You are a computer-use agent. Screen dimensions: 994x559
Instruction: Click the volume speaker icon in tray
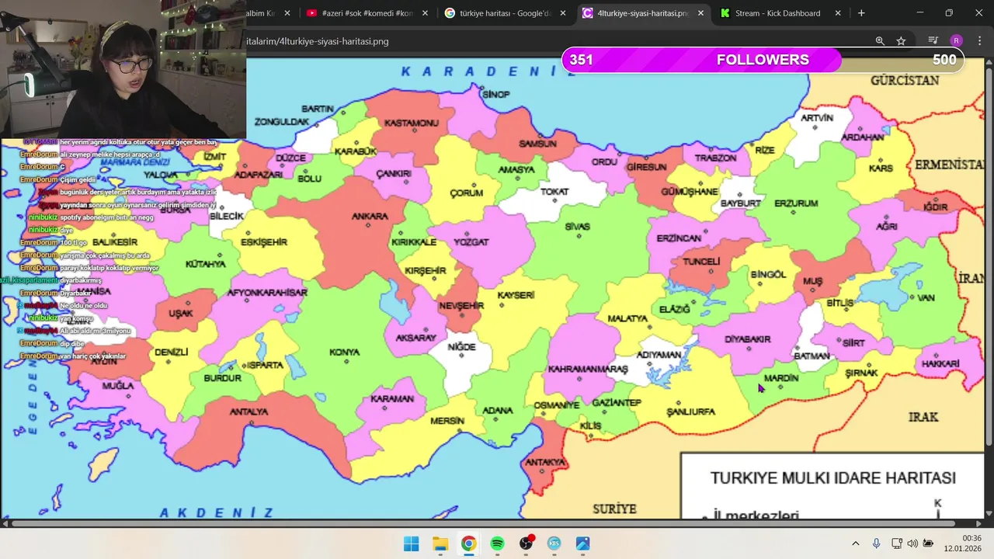click(912, 543)
